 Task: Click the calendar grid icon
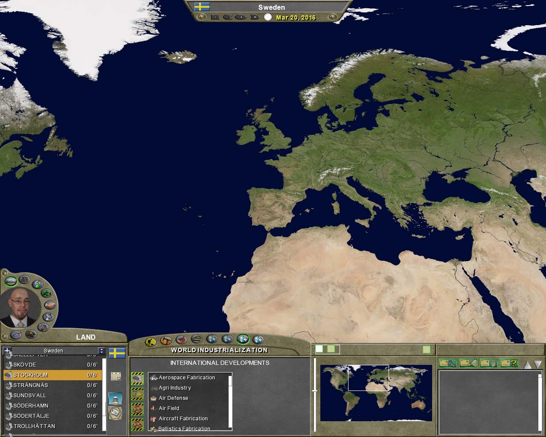click(116, 376)
